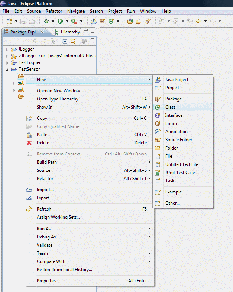Collapse the TestSensor project

click(7, 70)
